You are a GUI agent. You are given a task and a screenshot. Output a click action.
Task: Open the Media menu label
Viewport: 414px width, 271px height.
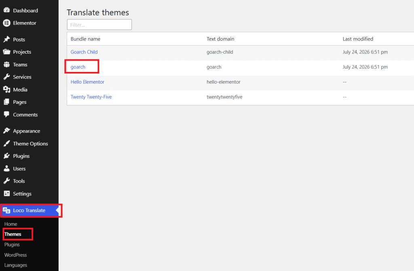pyautogui.click(x=20, y=90)
